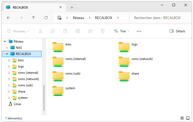The width and height of the screenshot is (193, 122).
Task: Close the RECALBOX tab
Action: [x=60, y=7]
